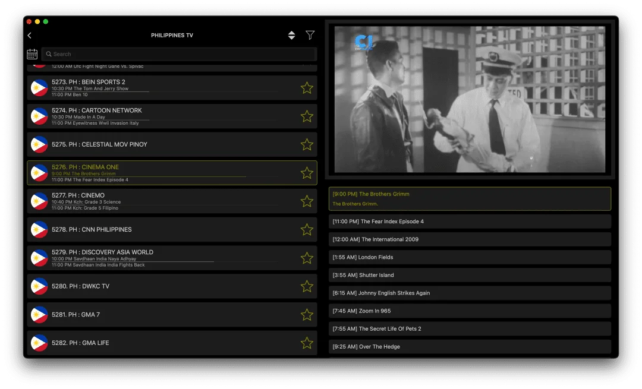The height and width of the screenshot is (389, 642).
Task: Click the green macOS zoom window button
Action: coord(46,22)
